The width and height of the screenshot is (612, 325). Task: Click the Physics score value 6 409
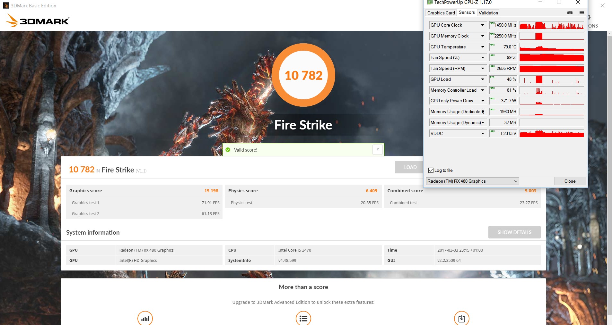(372, 191)
